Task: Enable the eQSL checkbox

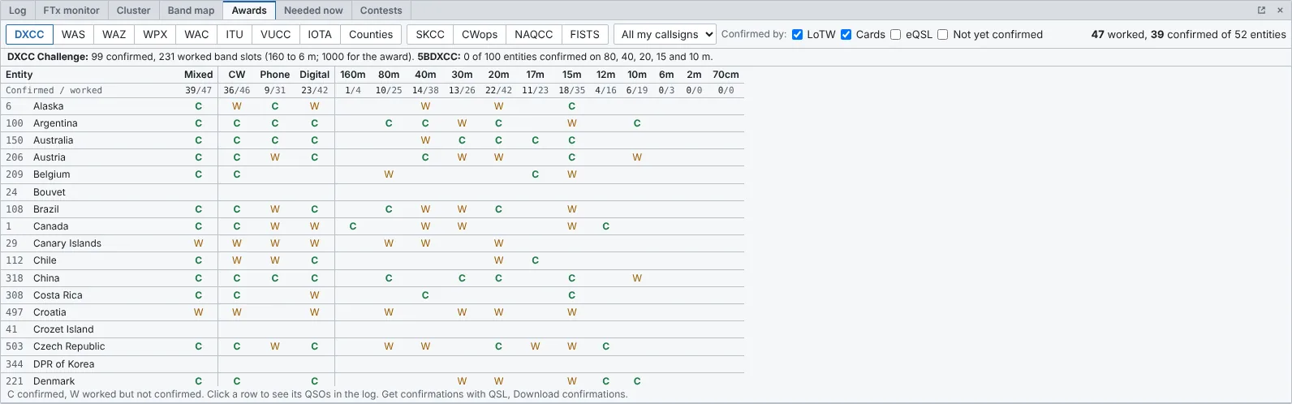Action: [895, 34]
